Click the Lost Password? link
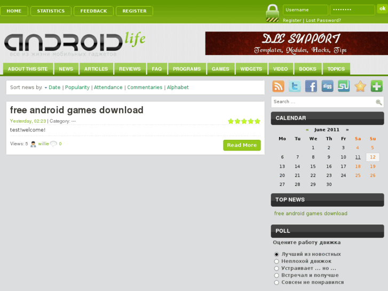The height and width of the screenshot is (291, 388). pos(323,20)
